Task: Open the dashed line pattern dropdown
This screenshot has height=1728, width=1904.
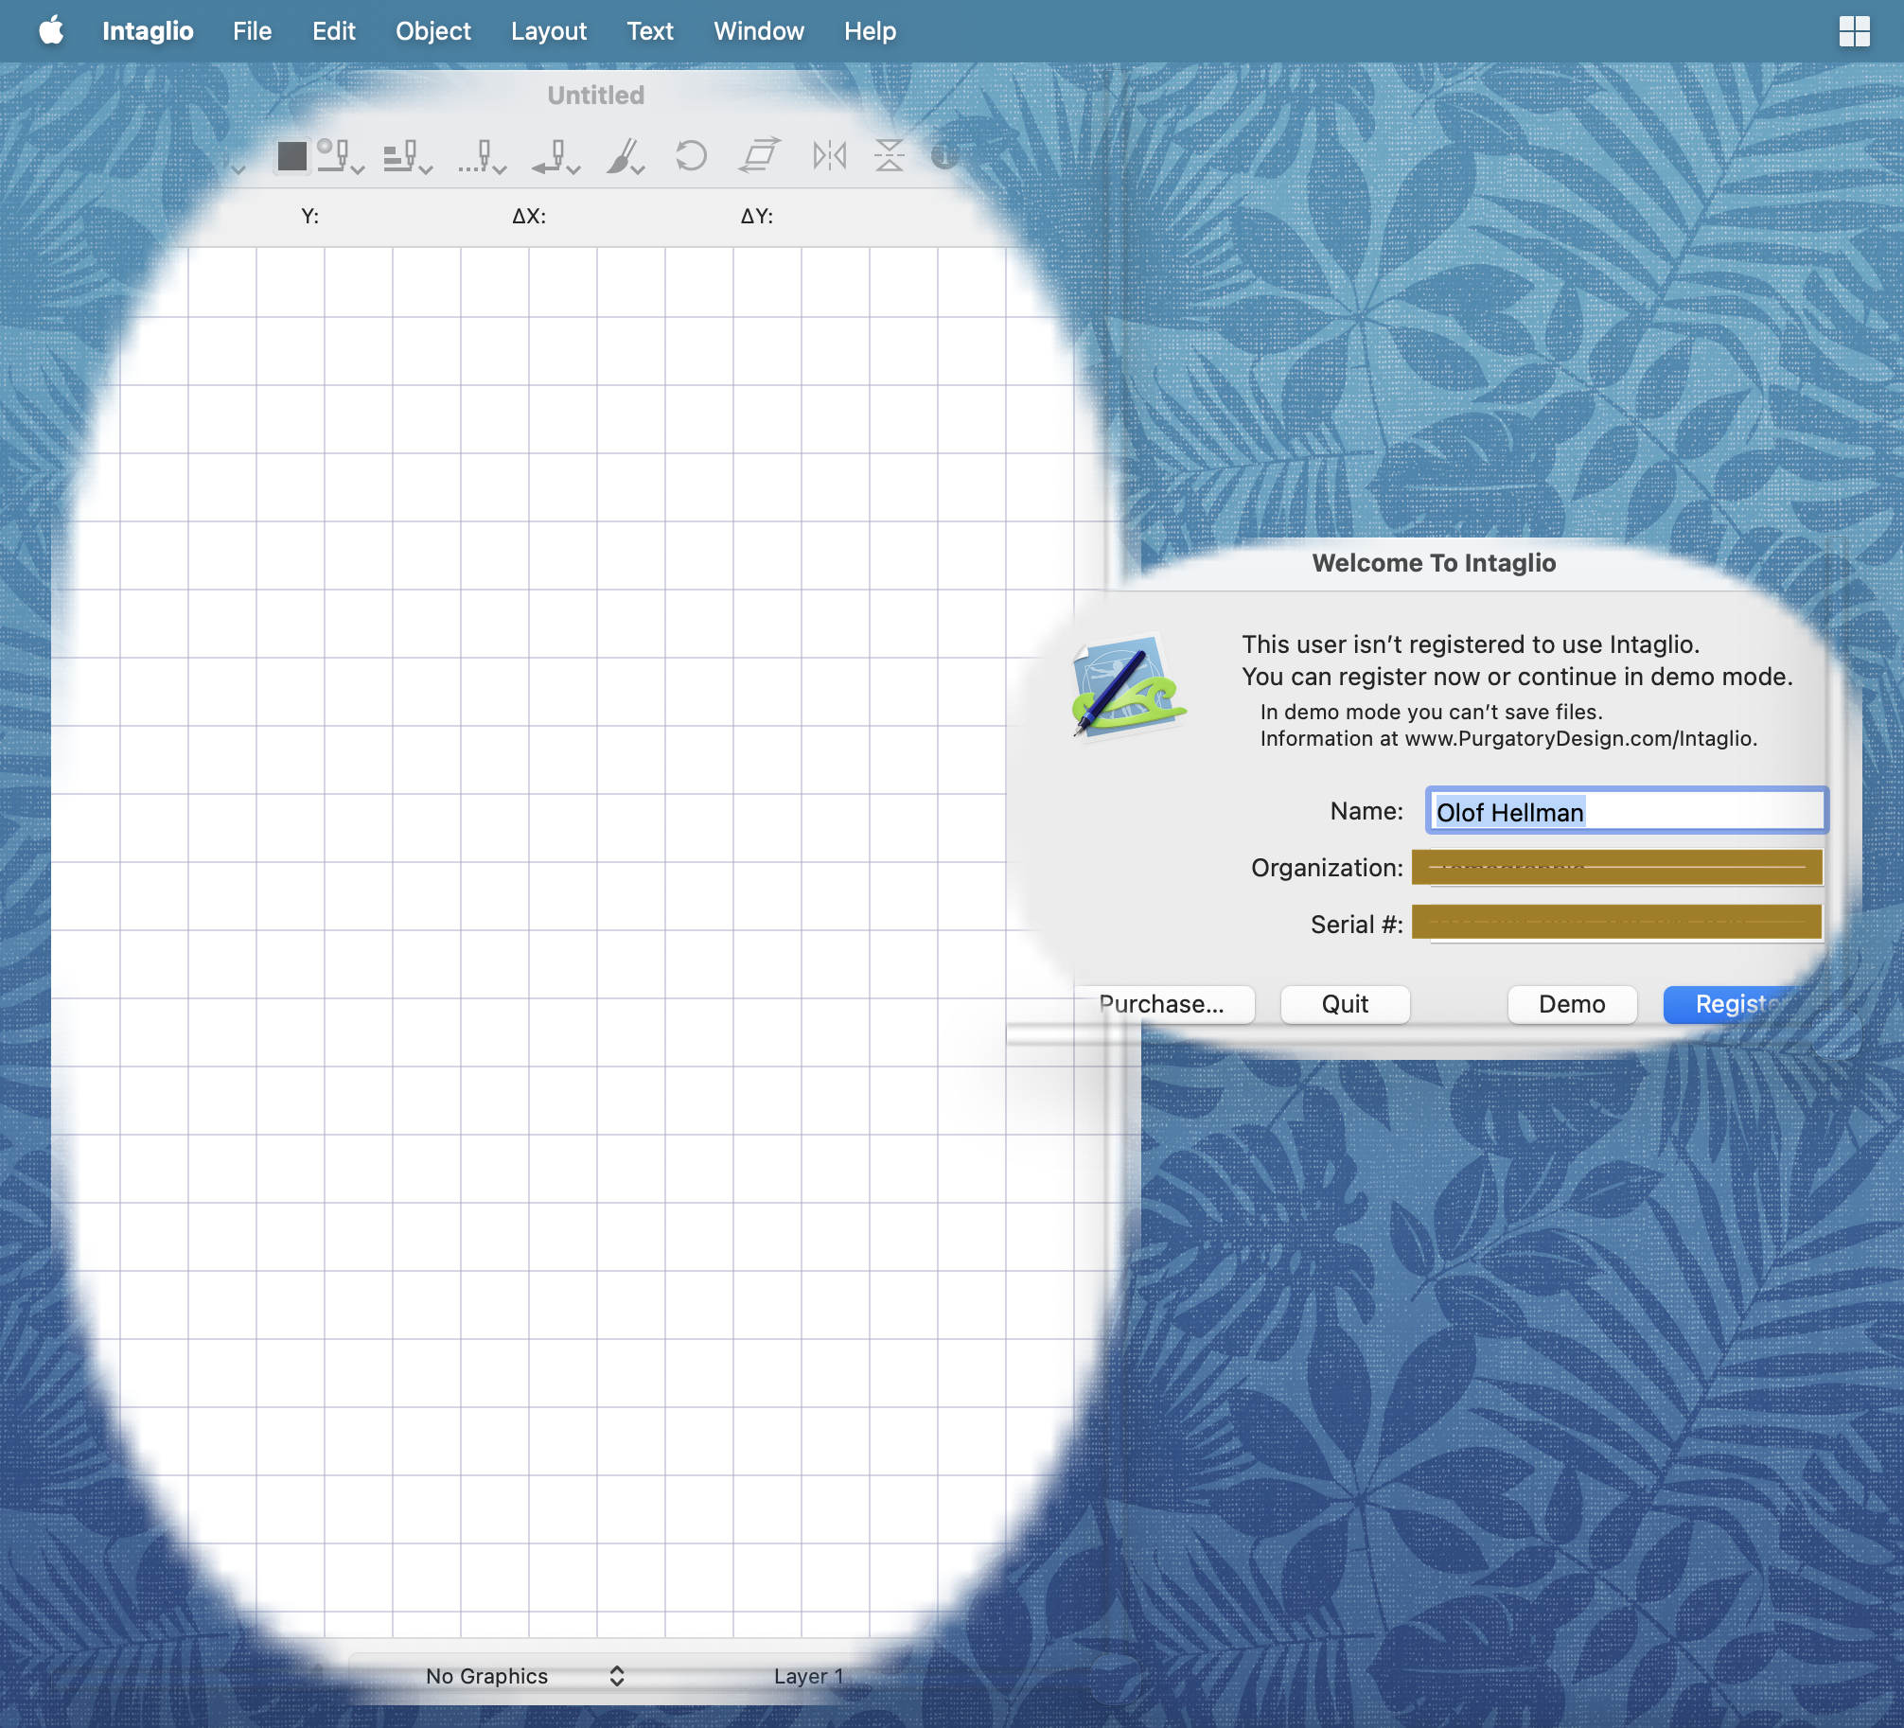Action: tap(481, 156)
